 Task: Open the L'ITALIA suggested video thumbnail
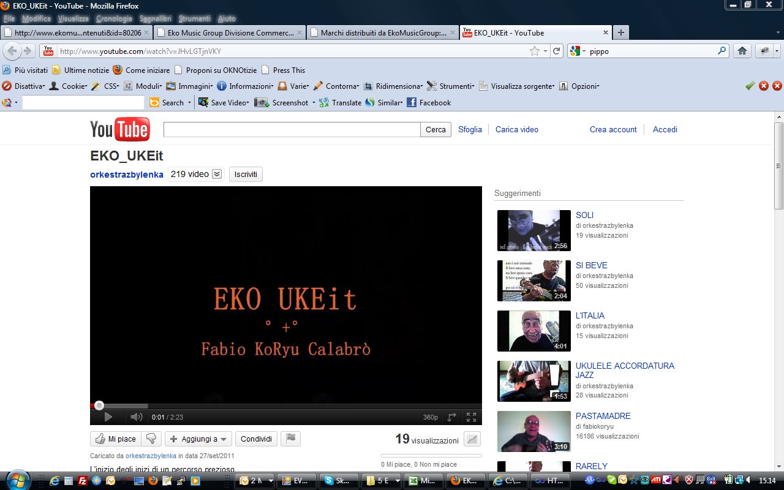point(533,331)
